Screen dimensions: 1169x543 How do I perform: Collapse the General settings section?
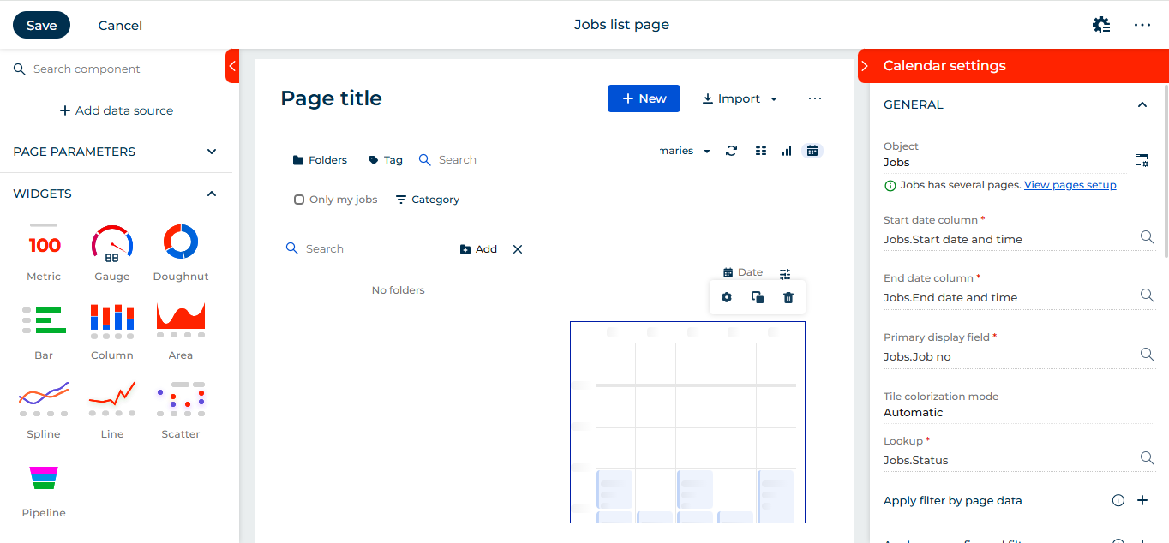[x=1142, y=104]
